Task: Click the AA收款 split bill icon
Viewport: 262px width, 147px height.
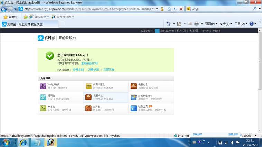Action: point(43,108)
